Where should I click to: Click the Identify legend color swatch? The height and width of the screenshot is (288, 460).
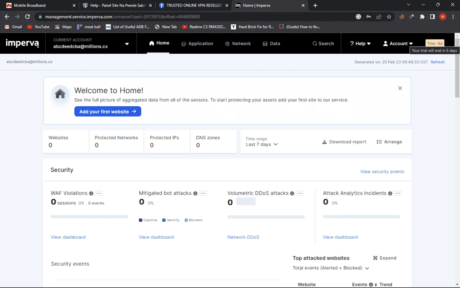tap(164, 220)
